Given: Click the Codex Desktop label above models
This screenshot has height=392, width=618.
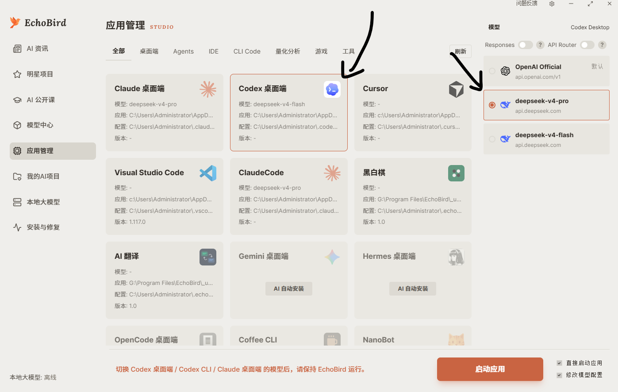Looking at the screenshot, I should pyautogui.click(x=590, y=27).
